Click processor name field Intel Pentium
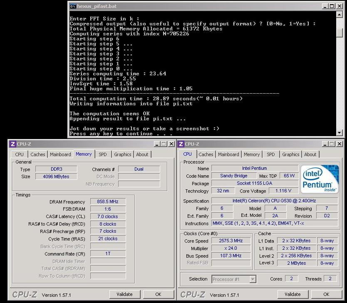 pos(255,168)
